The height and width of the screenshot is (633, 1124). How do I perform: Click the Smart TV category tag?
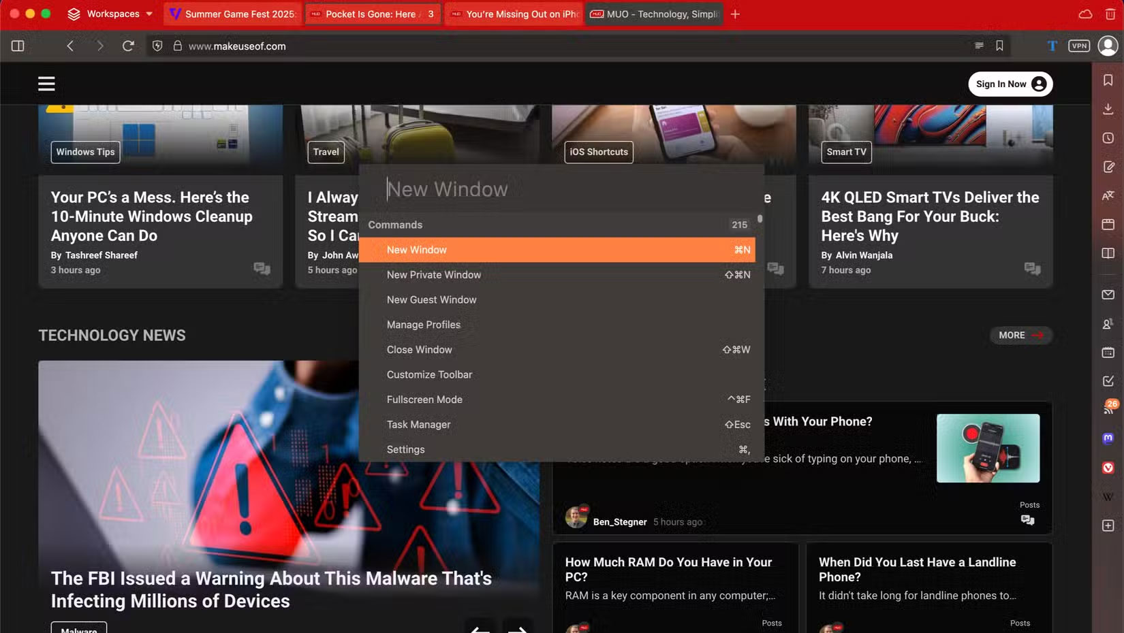(x=846, y=152)
